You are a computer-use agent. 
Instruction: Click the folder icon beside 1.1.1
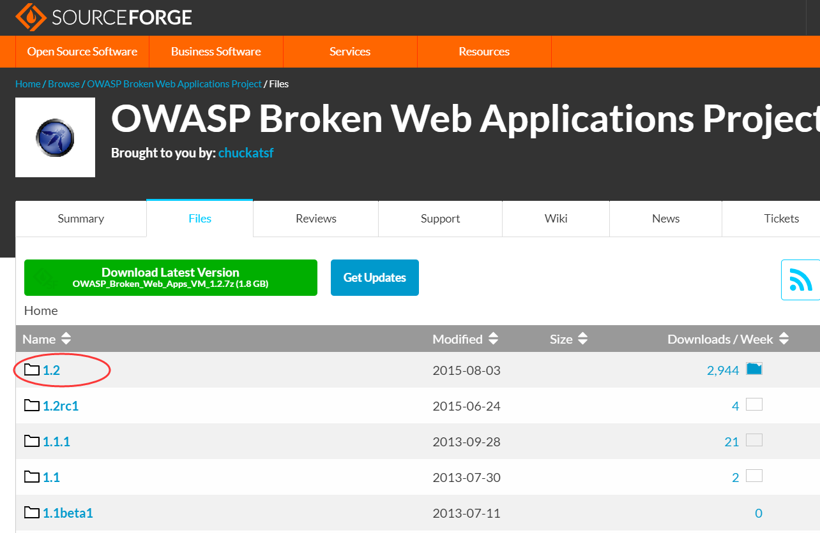point(31,441)
